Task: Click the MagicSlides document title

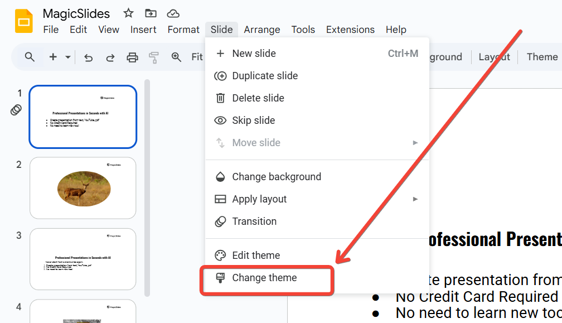Action: tap(76, 13)
